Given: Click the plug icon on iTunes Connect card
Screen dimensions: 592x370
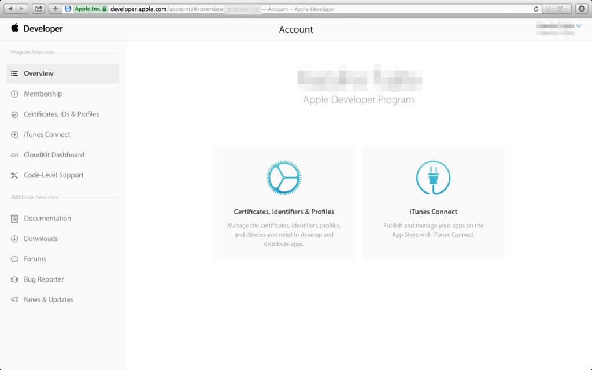Looking at the screenshot, I should tap(434, 178).
